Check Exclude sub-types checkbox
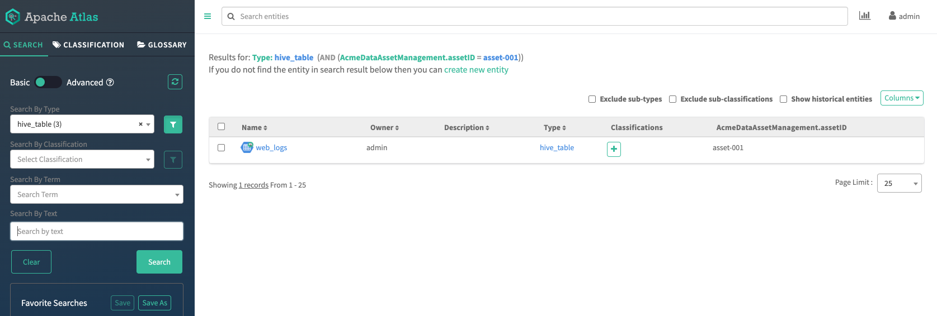 (592, 99)
